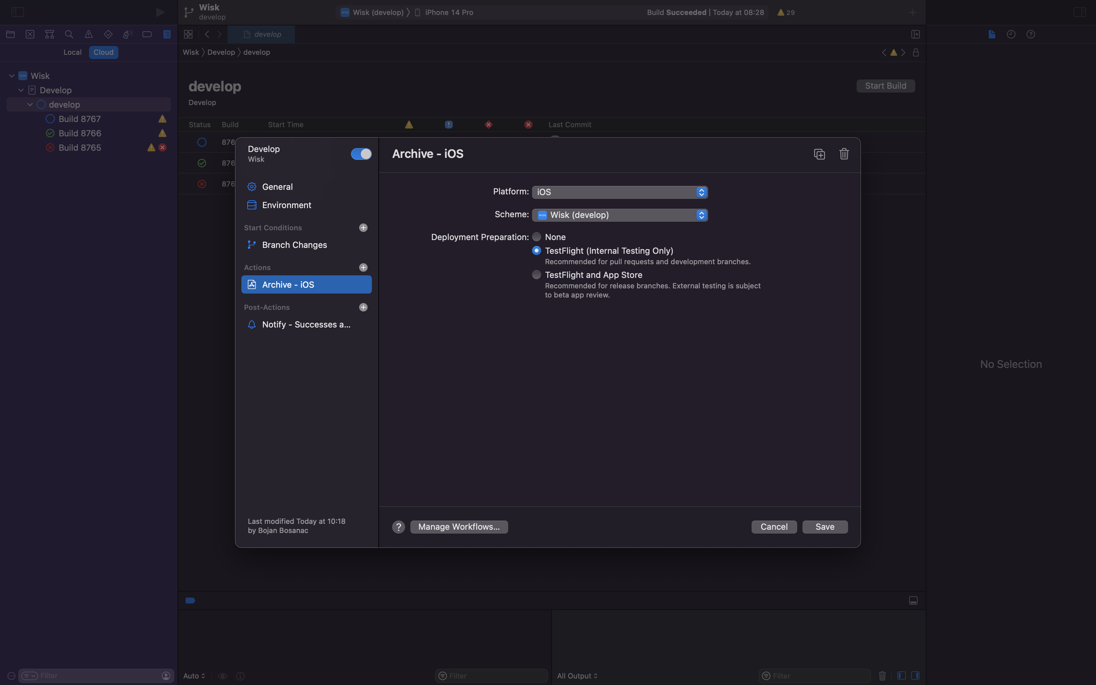Add a new Start Condition with plus

coord(363,228)
